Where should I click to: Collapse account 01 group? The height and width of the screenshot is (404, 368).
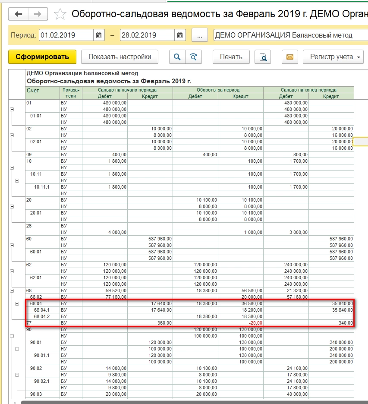point(12,110)
